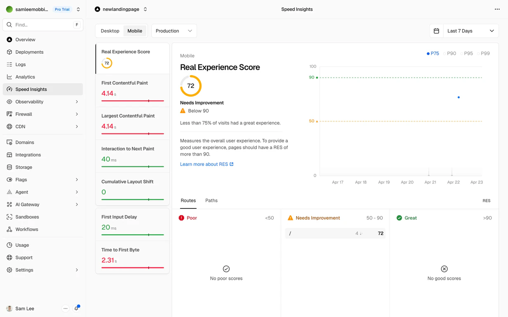Select the Time to First Byte card
508x317 pixels.
coord(133,257)
